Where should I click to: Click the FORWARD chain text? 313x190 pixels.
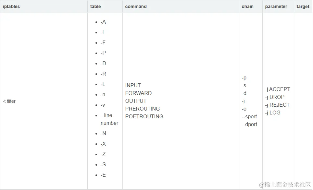tap(138, 93)
